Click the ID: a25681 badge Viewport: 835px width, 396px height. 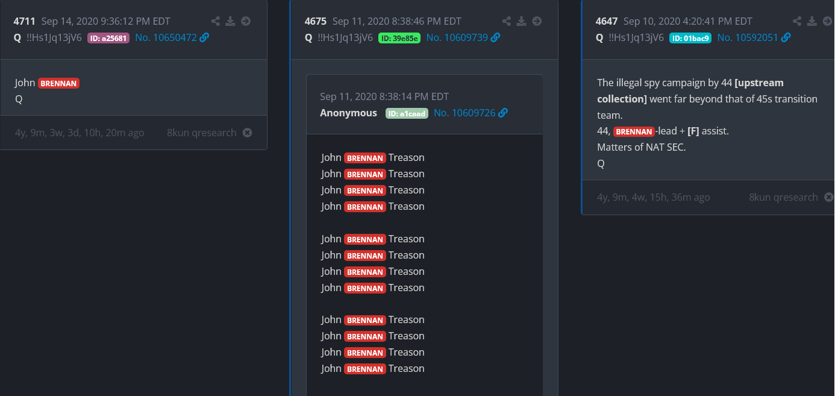coord(108,38)
